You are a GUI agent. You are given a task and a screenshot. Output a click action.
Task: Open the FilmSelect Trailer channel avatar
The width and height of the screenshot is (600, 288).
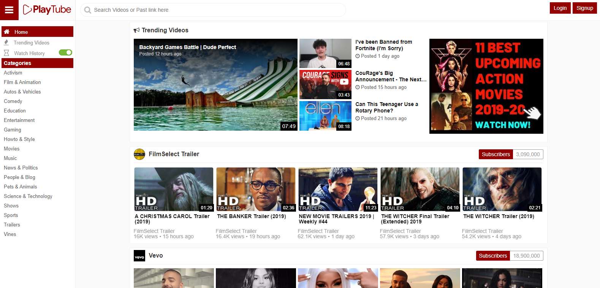(139, 154)
